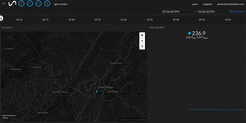This screenshot has height=123, width=246.
Task: Open the Tiles view circular icon
Action: (x=21, y=3)
